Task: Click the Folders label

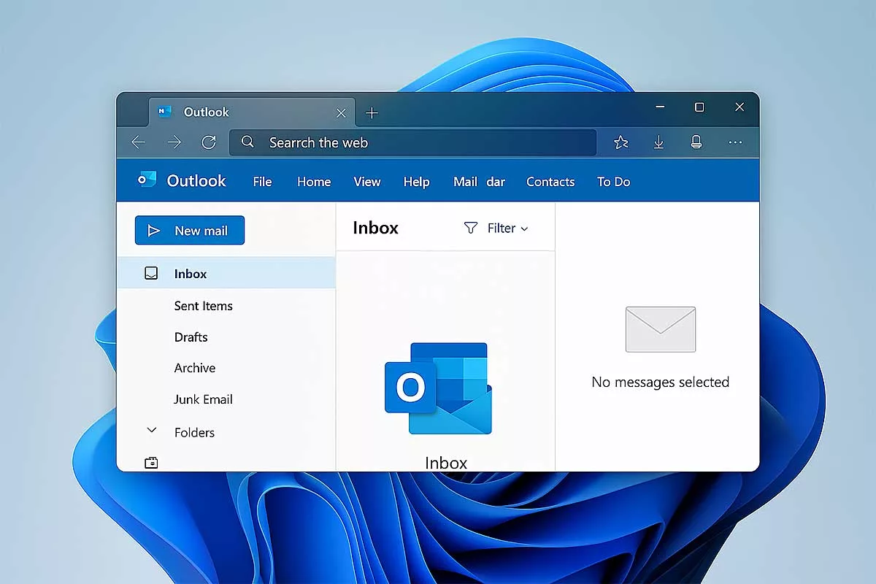Action: (x=194, y=432)
